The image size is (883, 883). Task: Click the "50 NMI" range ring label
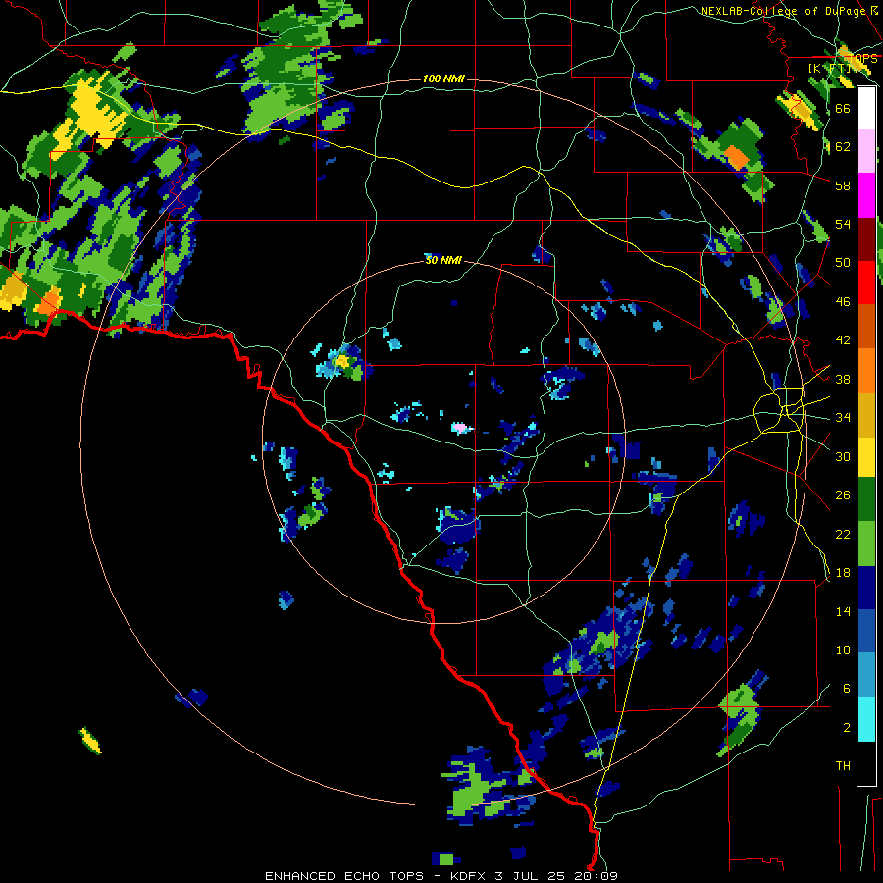click(x=443, y=260)
